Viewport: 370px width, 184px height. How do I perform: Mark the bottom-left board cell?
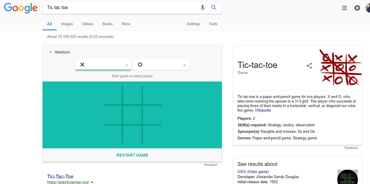(x=112, y=134)
